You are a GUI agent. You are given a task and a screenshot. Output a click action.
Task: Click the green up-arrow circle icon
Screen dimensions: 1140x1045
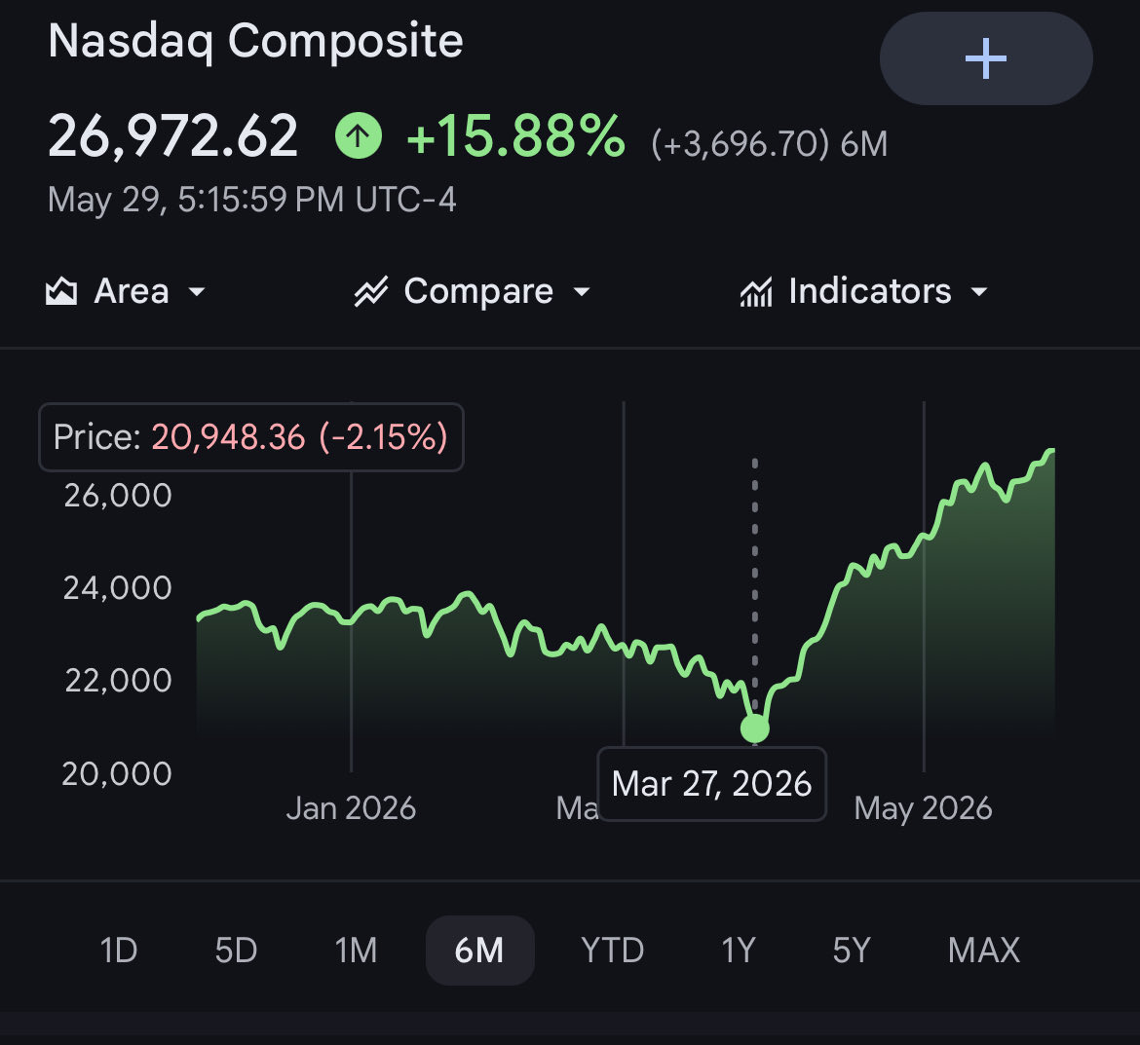click(x=358, y=135)
